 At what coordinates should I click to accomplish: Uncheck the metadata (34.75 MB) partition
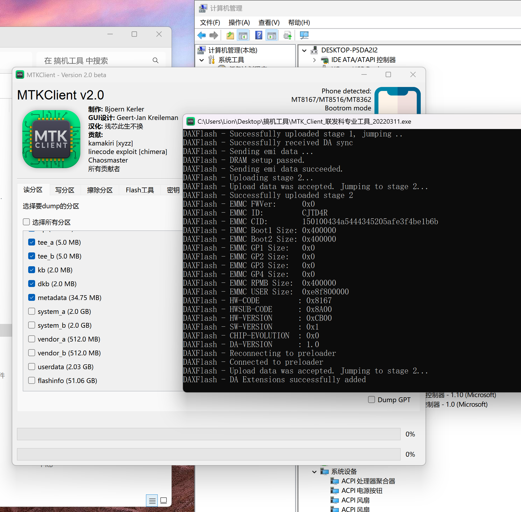click(x=32, y=297)
